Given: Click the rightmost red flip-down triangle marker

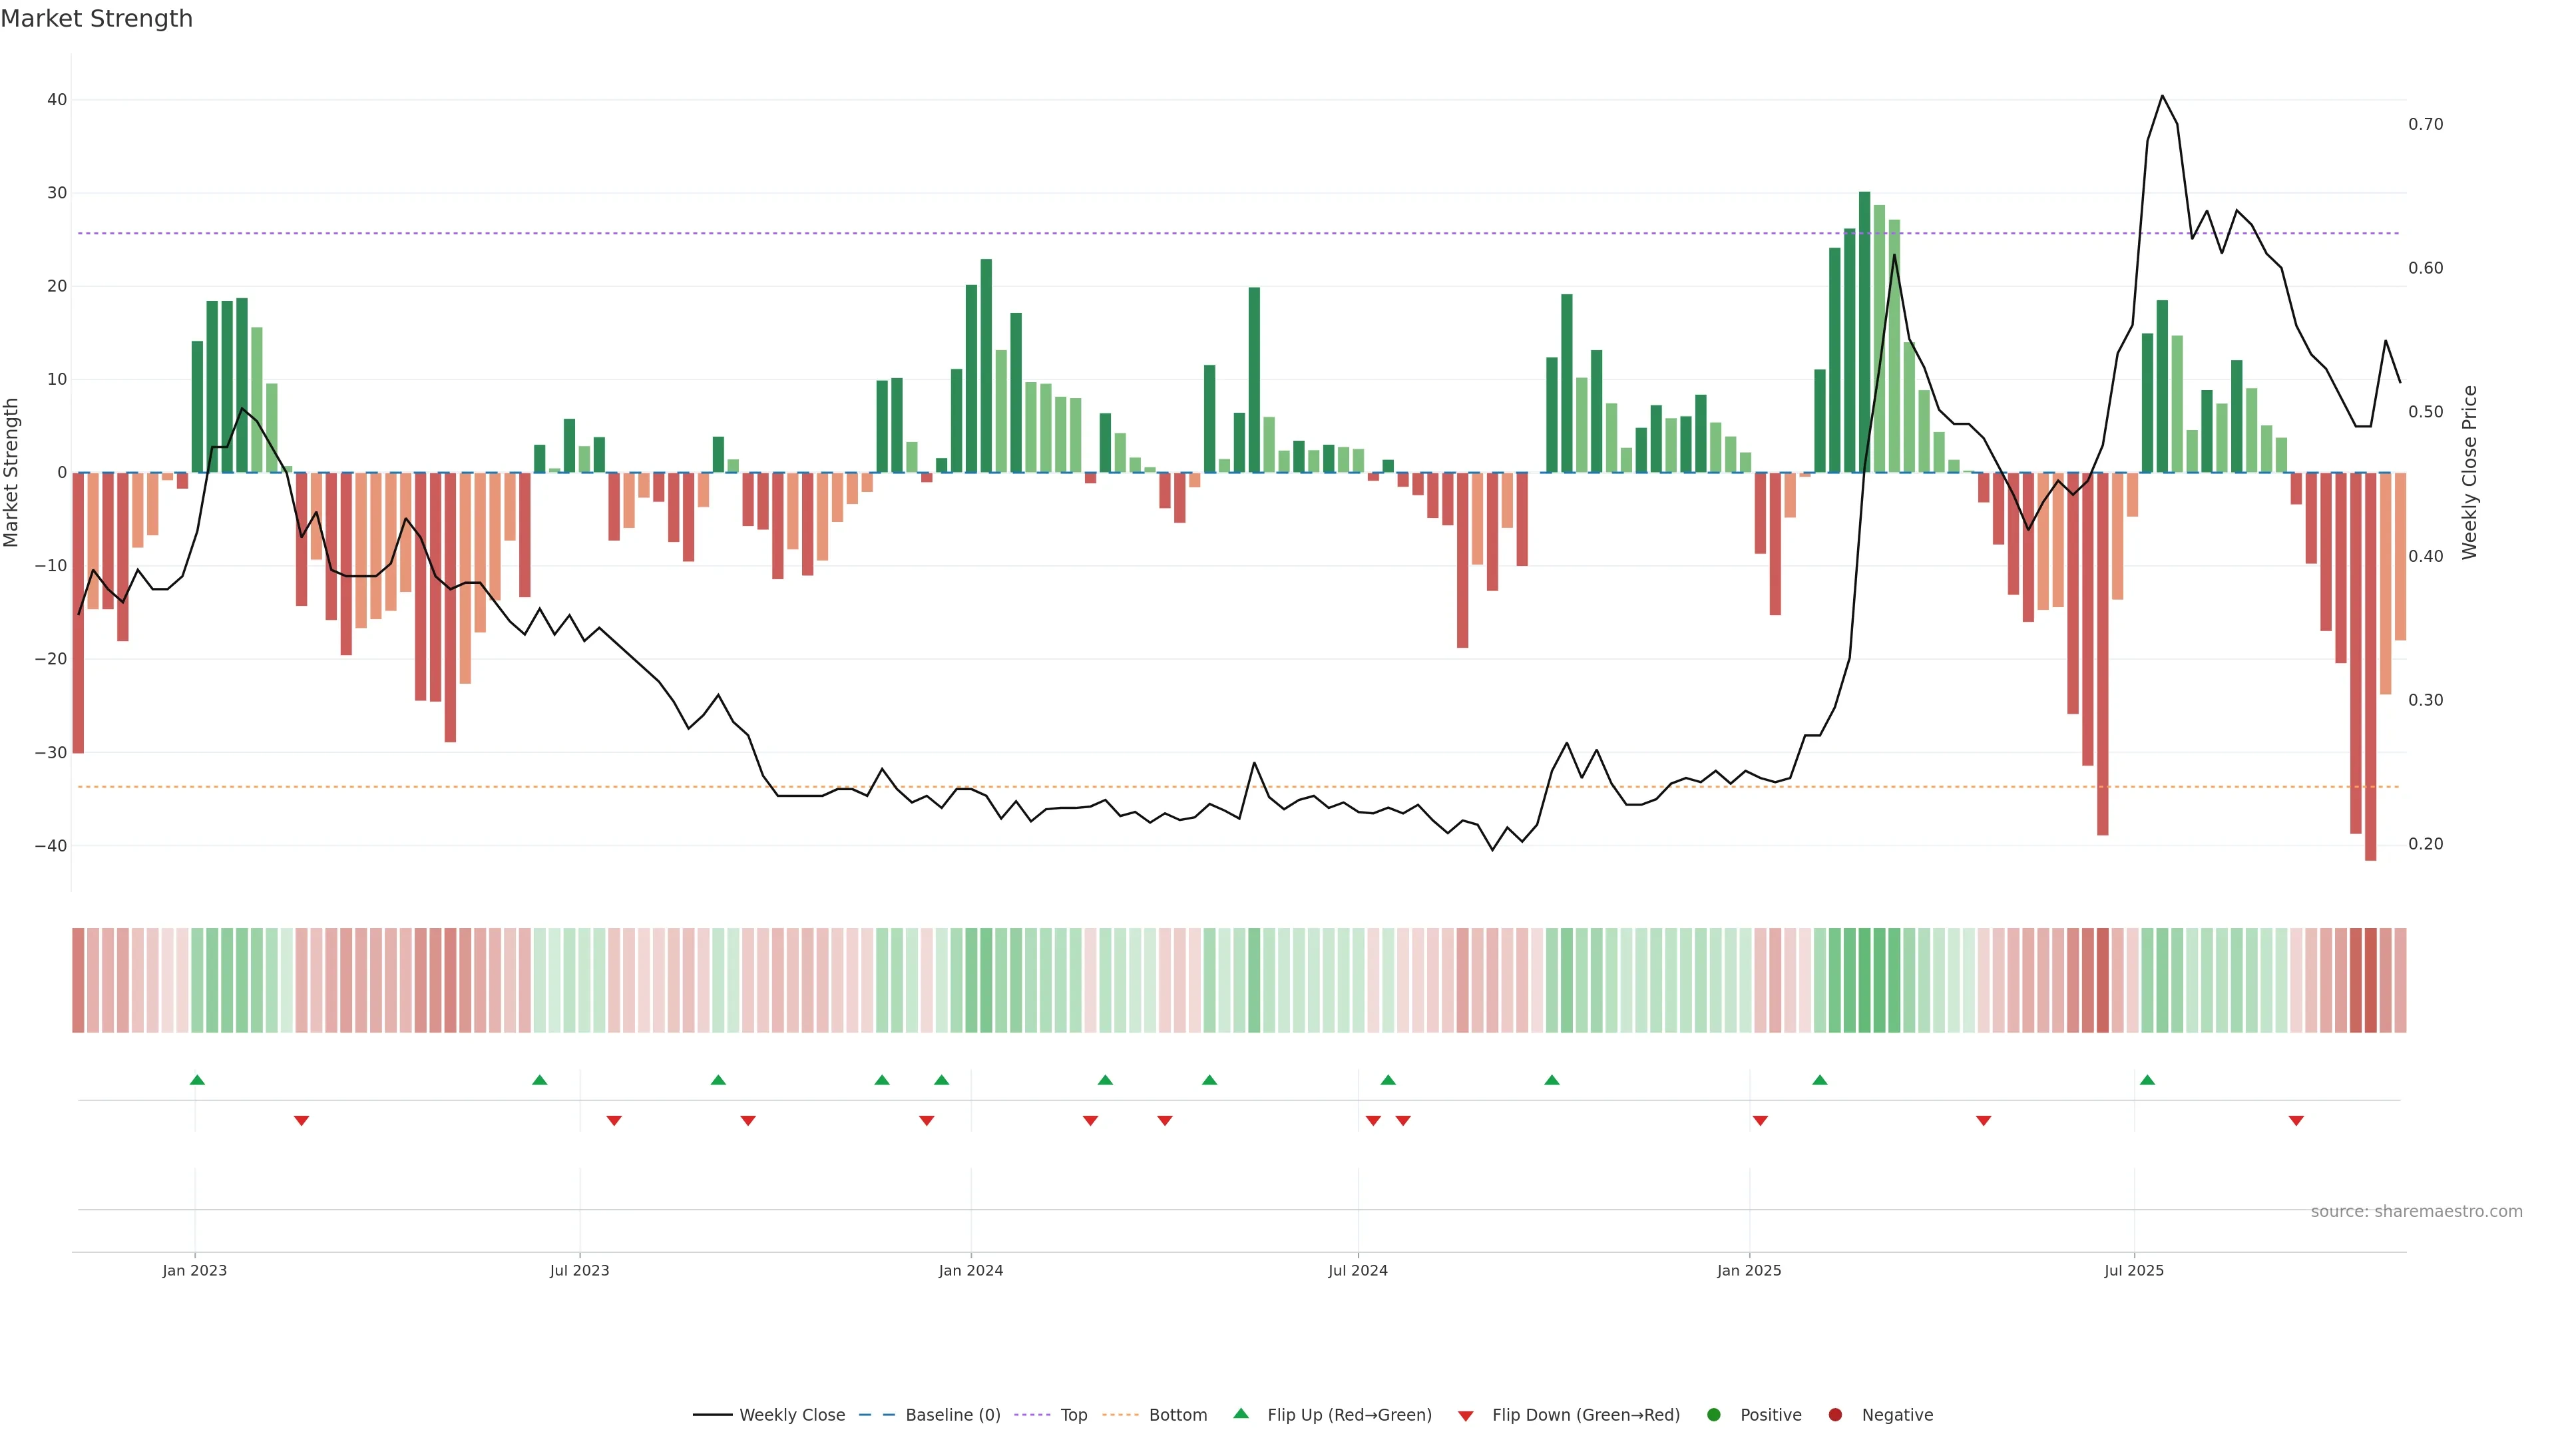Looking at the screenshot, I should (2296, 1120).
